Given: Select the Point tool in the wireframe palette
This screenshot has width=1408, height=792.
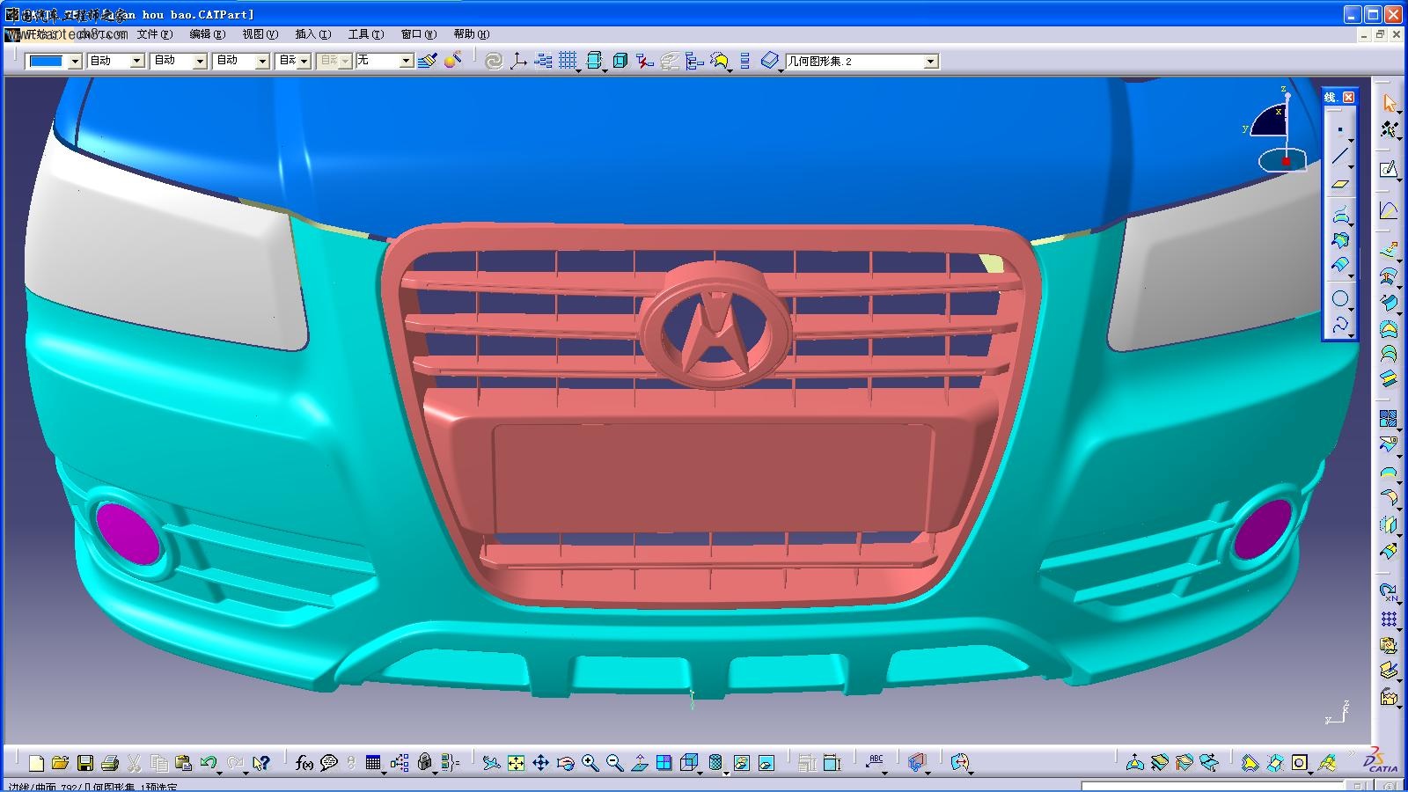Looking at the screenshot, I should (1340, 129).
